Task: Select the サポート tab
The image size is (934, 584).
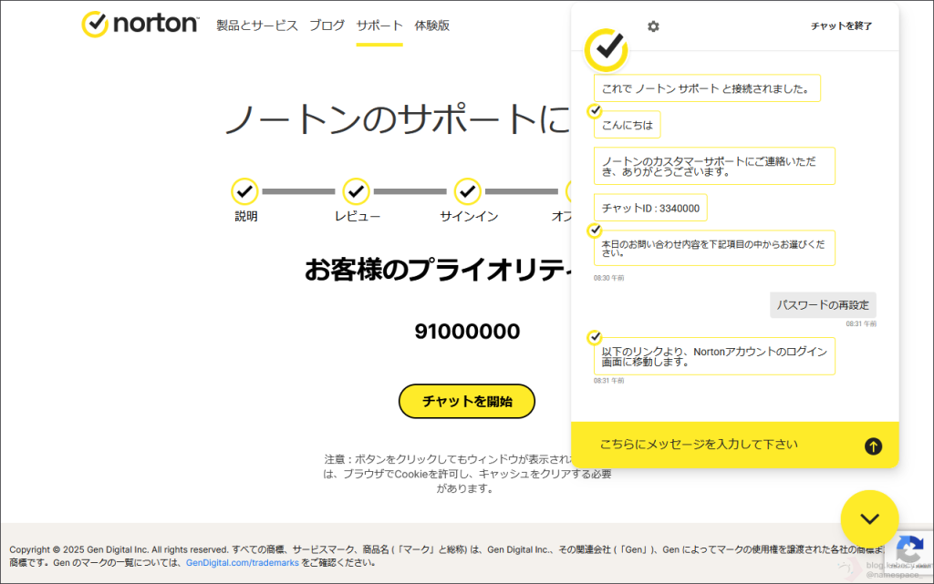Action: [x=379, y=26]
